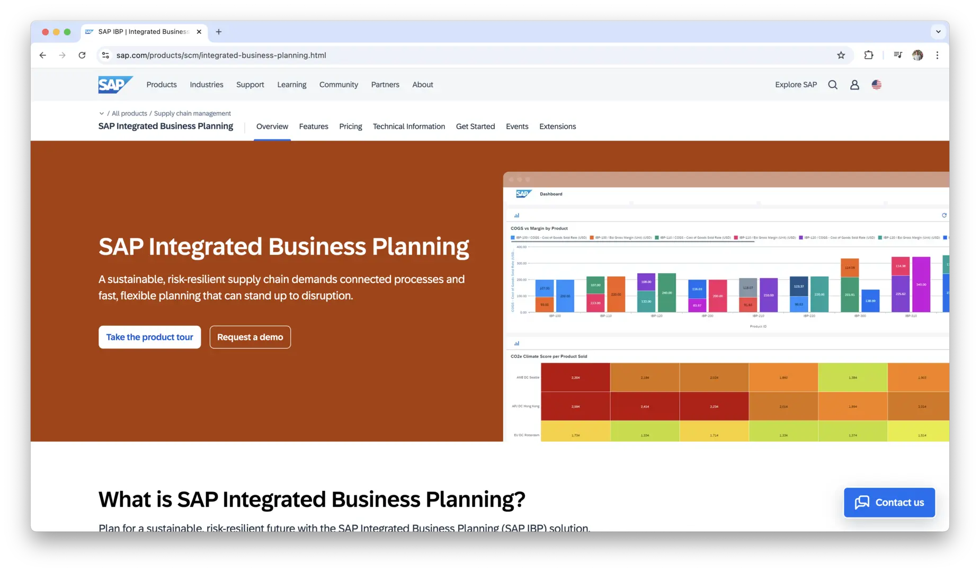This screenshot has width=980, height=572.
Task: Follow the All products breadcrumb link
Action: (129, 113)
